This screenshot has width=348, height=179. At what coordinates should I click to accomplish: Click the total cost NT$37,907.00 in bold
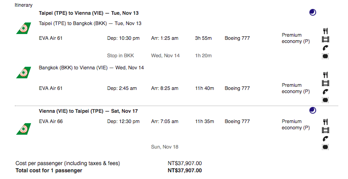185,170
